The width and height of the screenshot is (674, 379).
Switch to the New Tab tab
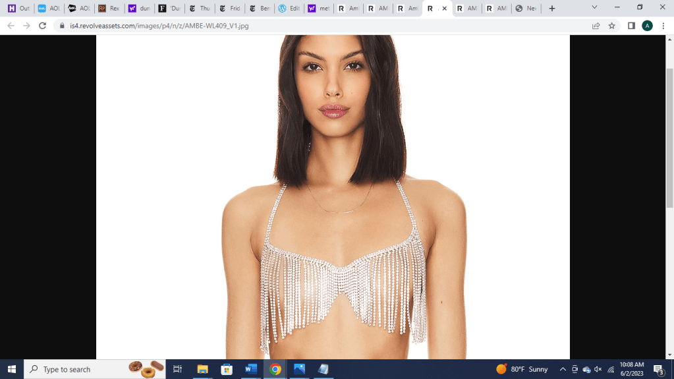[526, 9]
